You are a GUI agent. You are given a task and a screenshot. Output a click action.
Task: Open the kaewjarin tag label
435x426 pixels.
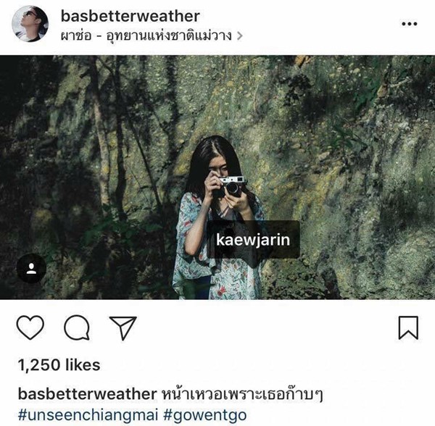tap(253, 240)
